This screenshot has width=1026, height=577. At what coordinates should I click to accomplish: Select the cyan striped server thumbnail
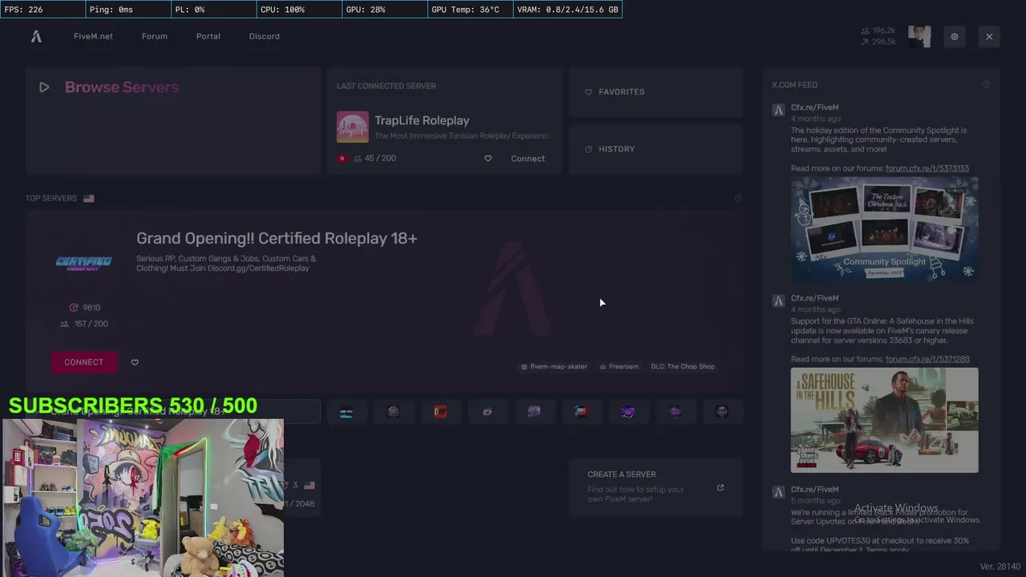click(346, 412)
